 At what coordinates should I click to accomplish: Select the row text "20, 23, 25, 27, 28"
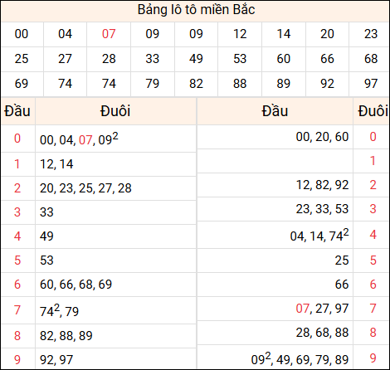click(x=85, y=188)
